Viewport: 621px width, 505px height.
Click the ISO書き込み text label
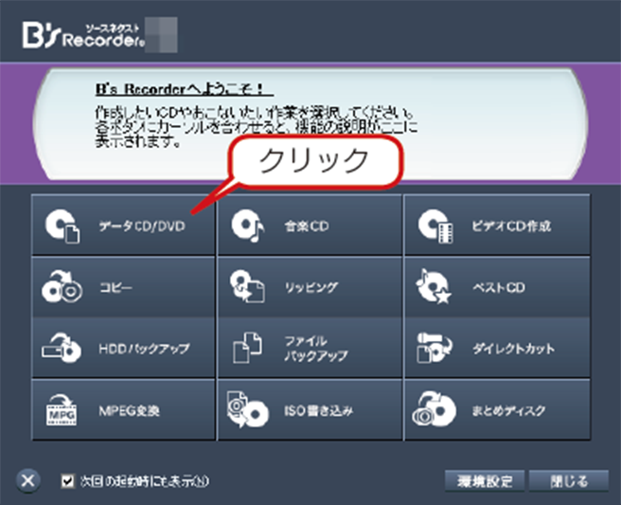click(x=317, y=411)
